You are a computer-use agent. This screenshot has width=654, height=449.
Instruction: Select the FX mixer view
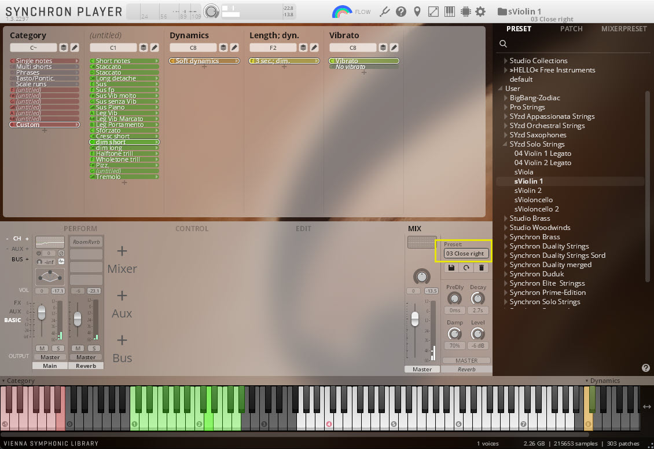(x=17, y=302)
